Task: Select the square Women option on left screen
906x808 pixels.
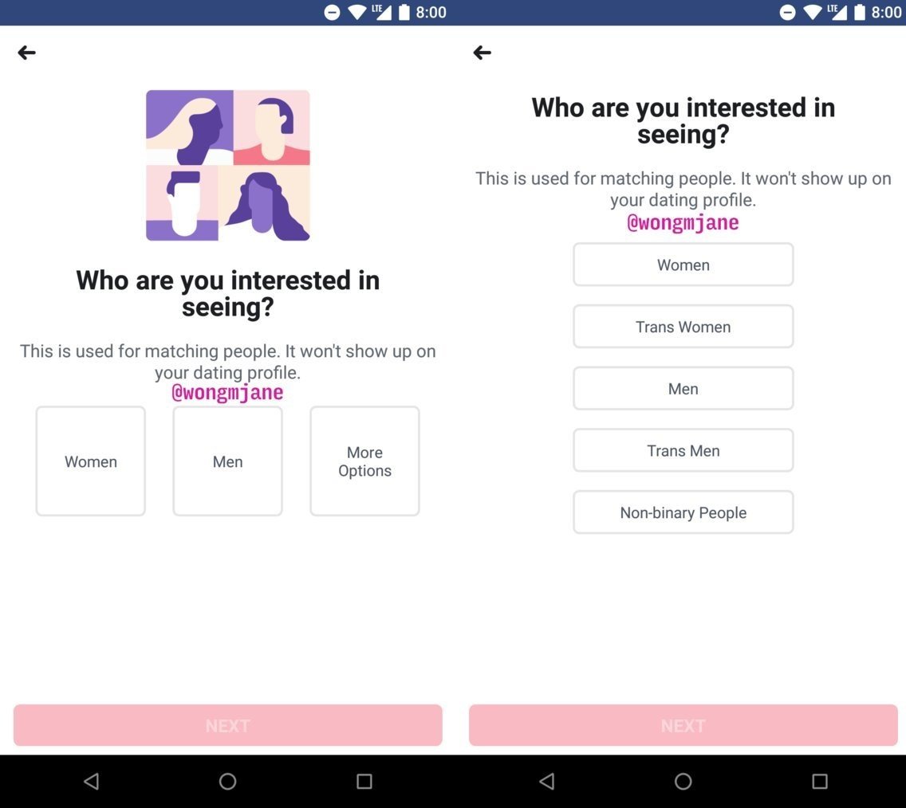Action: [x=91, y=461]
